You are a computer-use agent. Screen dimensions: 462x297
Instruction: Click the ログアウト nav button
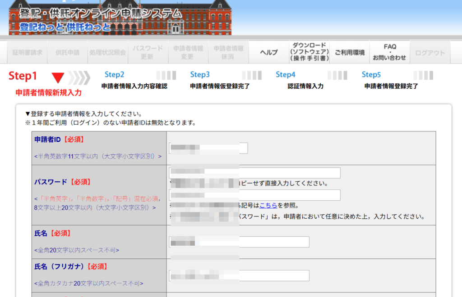click(430, 53)
